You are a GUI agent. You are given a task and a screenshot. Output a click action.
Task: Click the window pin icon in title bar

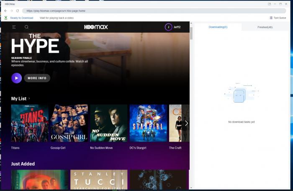[x=269, y=4]
